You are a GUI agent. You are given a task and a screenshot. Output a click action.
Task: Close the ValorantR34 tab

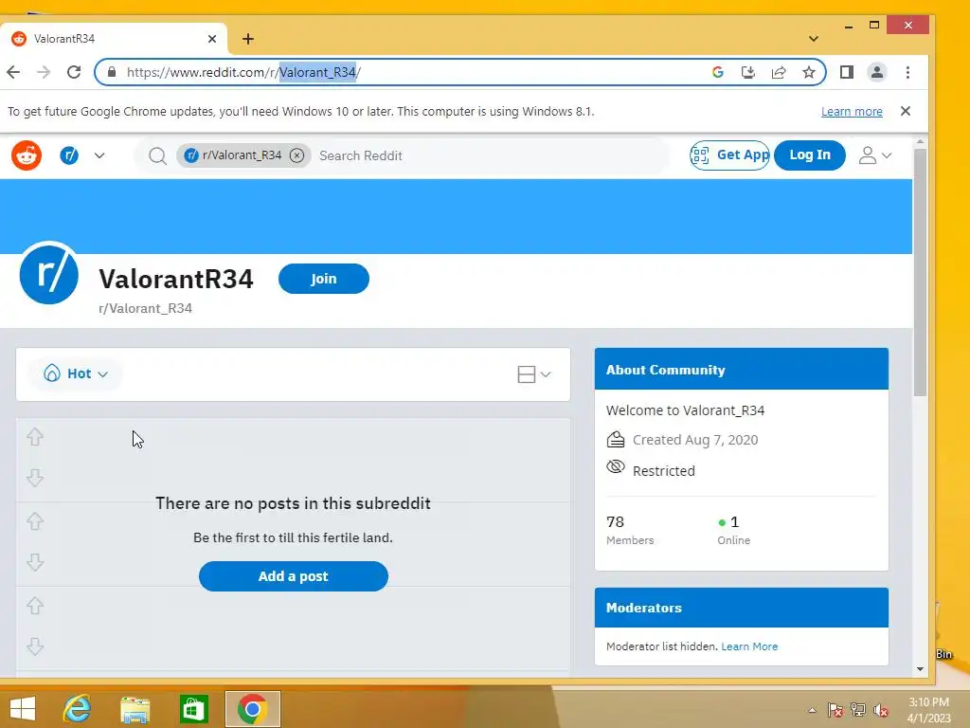point(212,39)
